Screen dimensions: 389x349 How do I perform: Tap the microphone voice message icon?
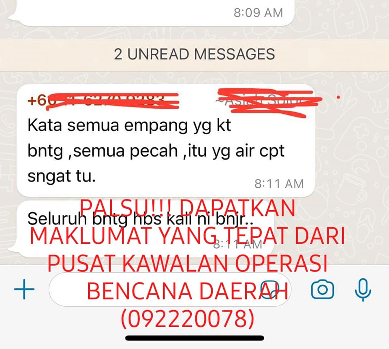click(x=363, y=289)
